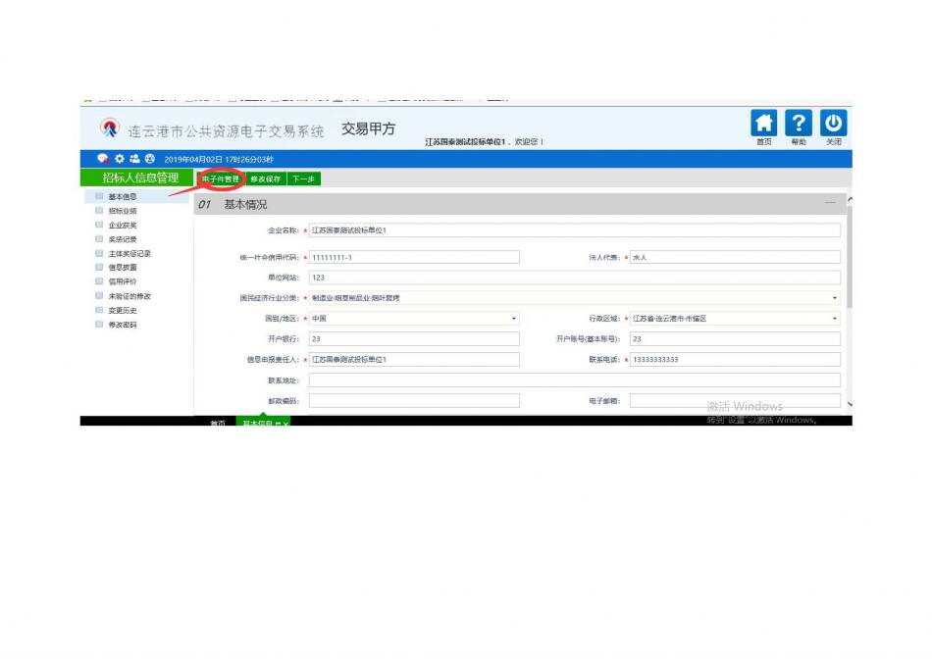This screenshot has height=659, width=932.
Task: Click the system logo beside 连云港市公共资源电子交易系统
Action: (110, 128)
